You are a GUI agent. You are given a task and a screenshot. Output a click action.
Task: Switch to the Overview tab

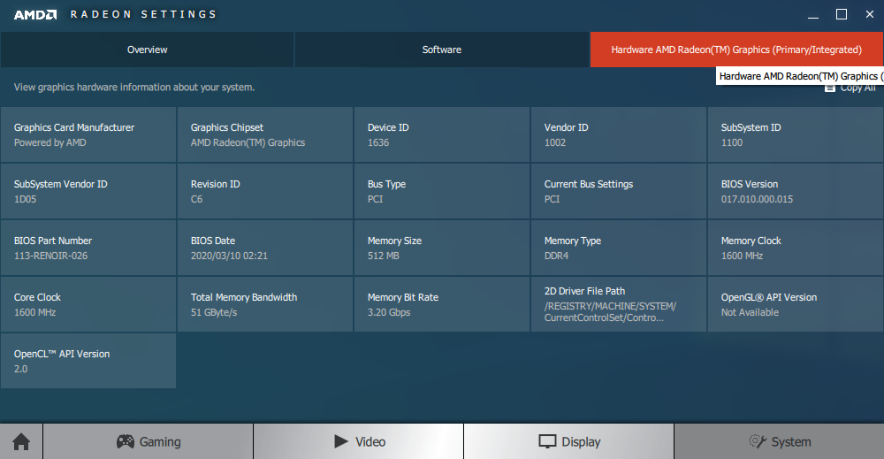coord(147,50)
